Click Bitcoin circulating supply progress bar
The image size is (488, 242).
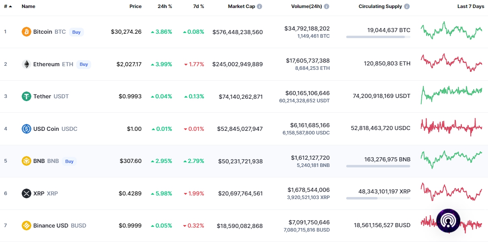(x=378, y=37)
